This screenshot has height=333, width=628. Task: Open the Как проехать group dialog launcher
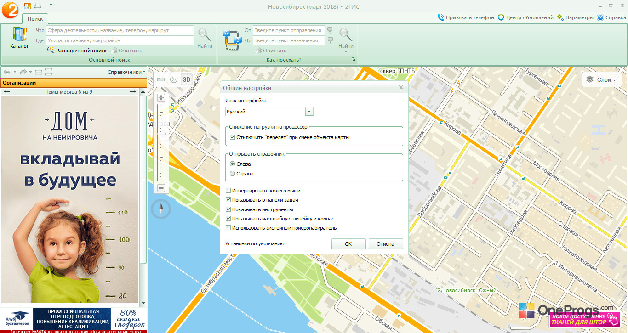(353, 60)
